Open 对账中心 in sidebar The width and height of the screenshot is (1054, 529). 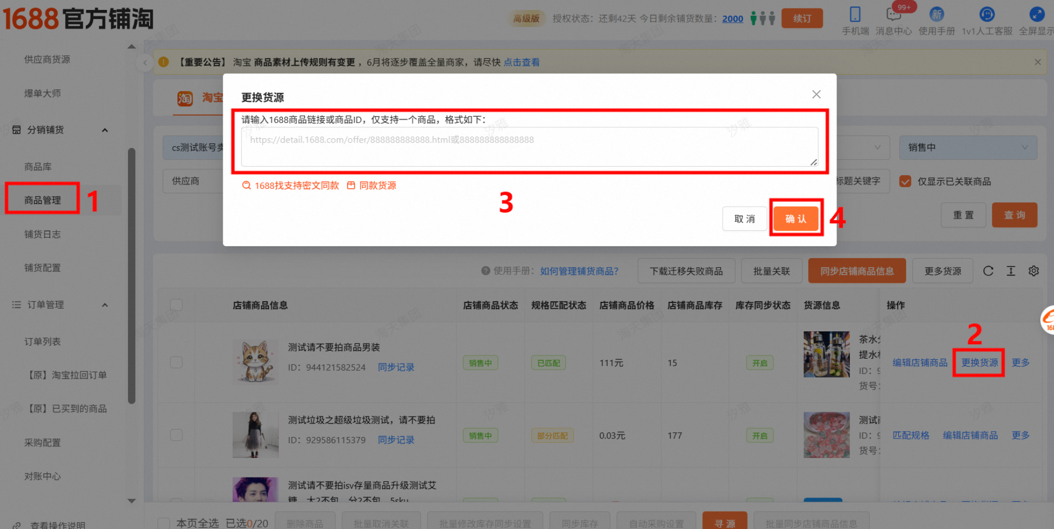[x=43, y=476]
